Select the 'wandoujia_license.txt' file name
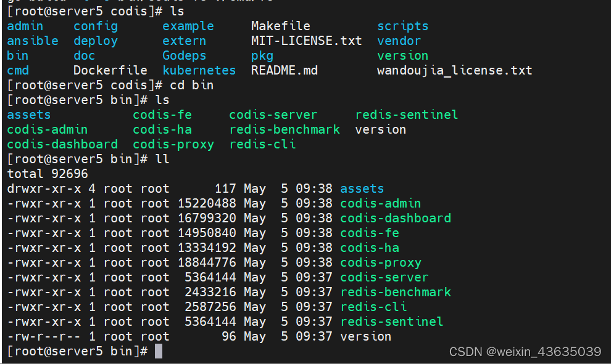 454,70
